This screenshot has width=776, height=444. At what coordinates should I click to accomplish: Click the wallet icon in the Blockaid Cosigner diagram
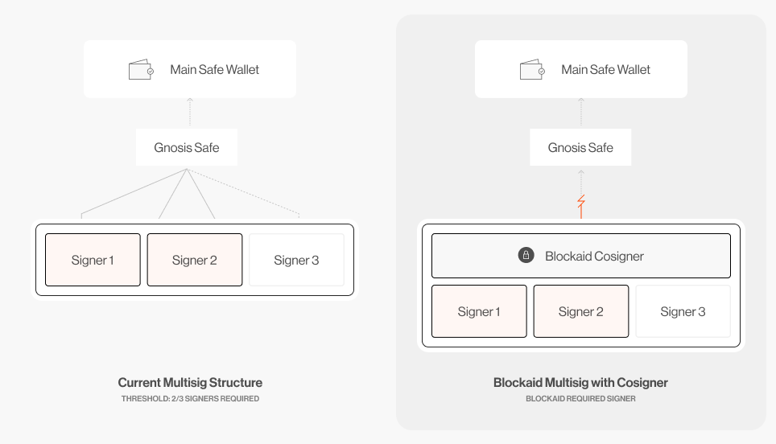point(532,70)
